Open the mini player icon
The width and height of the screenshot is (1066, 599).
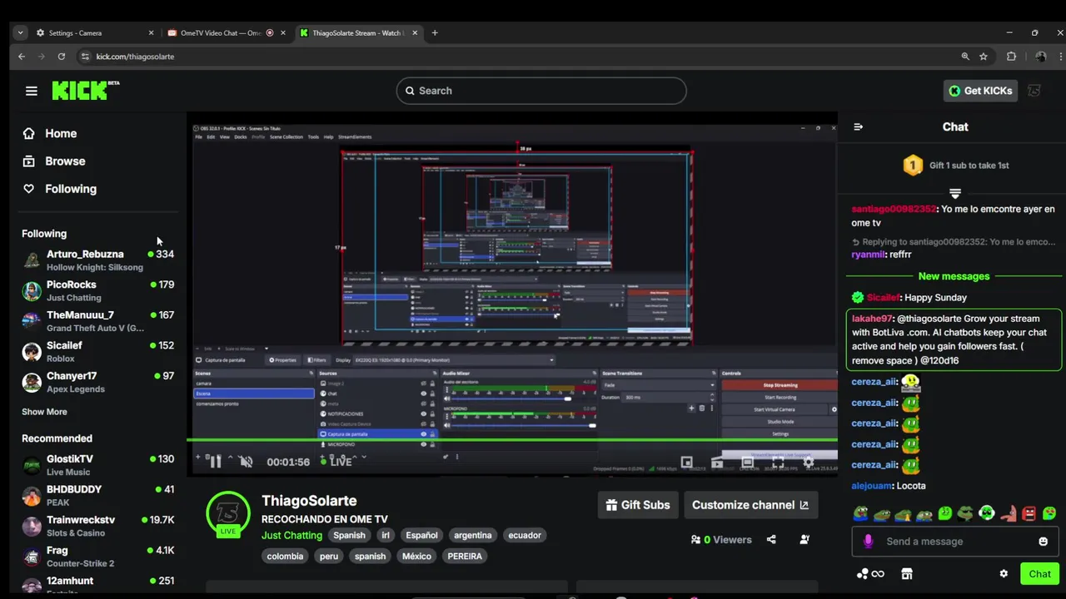[x=686, y=463]
